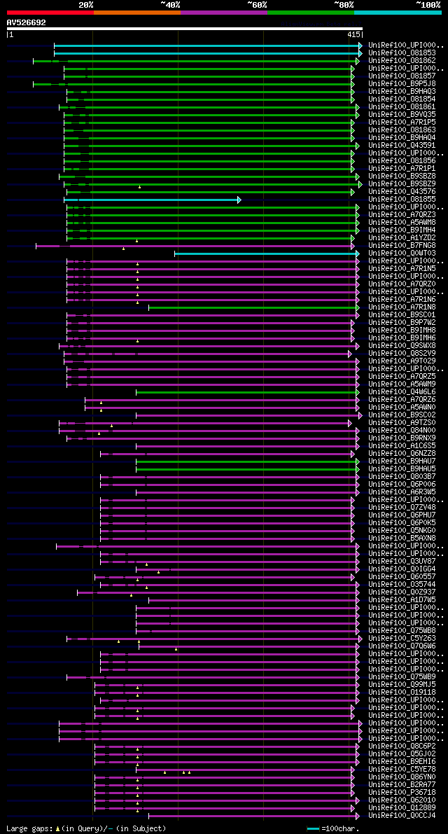Click the cyan ~100% legend segment
The image size is (448, 834).
(398, 12)
